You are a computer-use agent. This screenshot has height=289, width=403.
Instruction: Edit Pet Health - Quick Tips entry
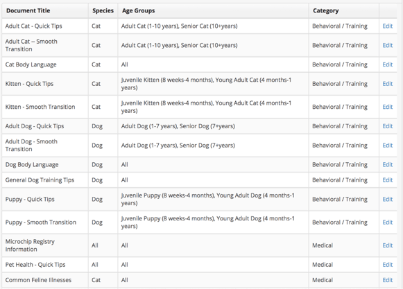coord(387,265)
